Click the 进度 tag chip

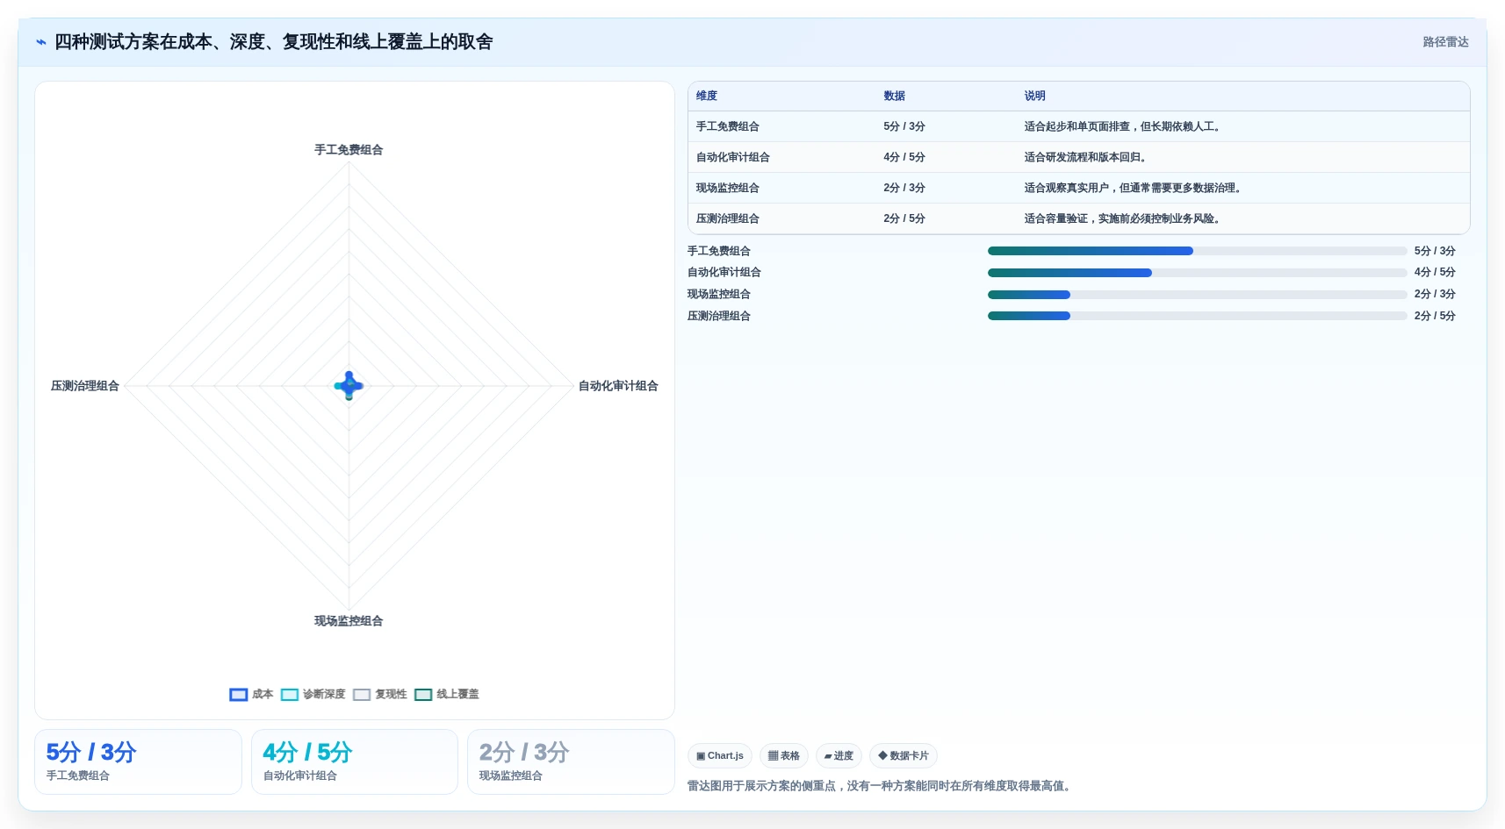[x=839, y=756]
